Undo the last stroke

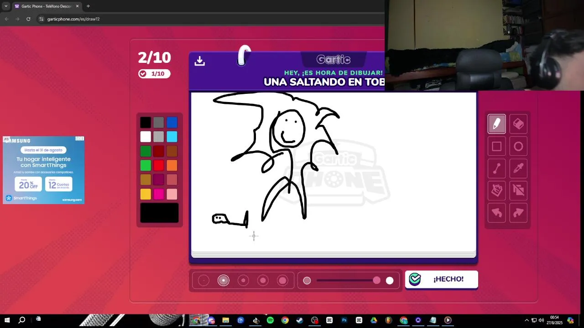pyautogui.click(x=497, y=213)
